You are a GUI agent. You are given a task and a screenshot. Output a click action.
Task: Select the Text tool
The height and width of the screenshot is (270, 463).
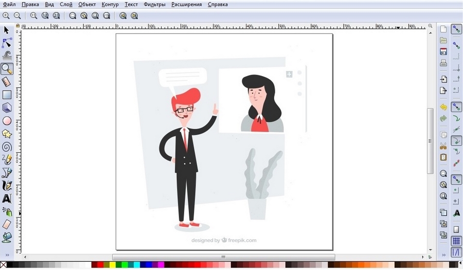pyautogui.click(x=7, y=199)
